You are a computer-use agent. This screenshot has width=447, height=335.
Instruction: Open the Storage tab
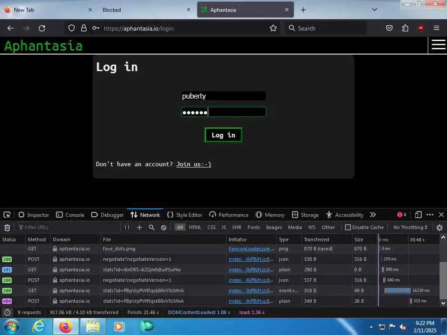[305, 215]
